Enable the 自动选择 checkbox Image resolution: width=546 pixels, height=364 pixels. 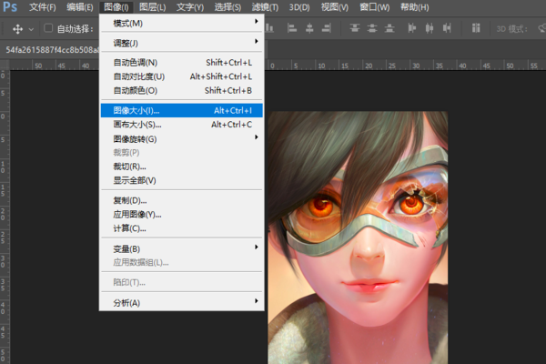48,28
